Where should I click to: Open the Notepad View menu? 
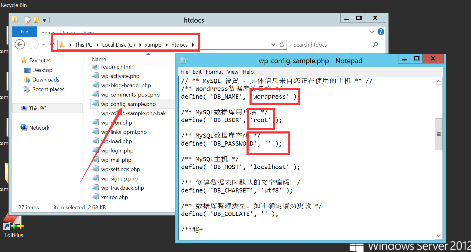(233, 72)
